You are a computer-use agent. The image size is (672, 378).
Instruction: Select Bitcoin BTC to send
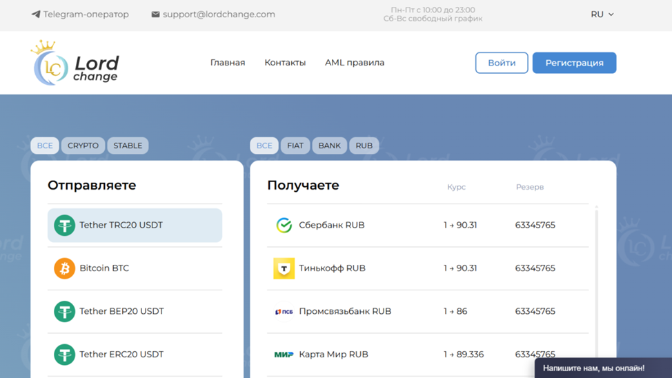click(135, 268)
